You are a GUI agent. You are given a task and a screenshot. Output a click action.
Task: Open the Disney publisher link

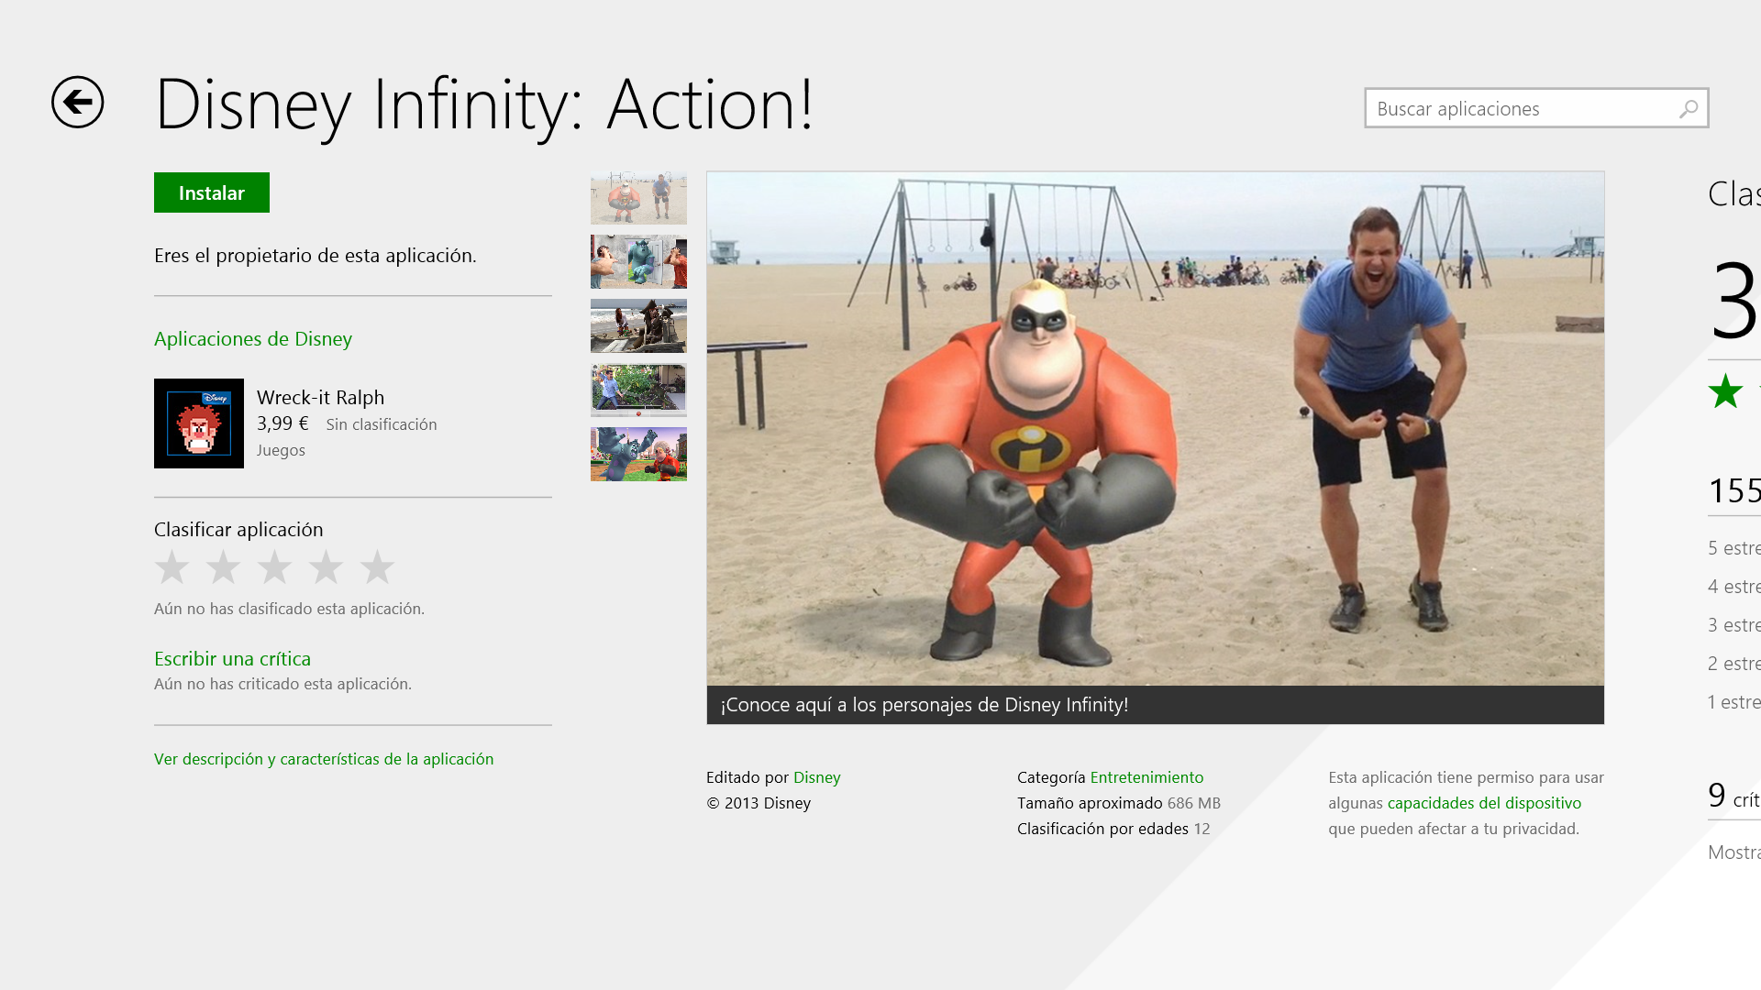coord(816,777)
